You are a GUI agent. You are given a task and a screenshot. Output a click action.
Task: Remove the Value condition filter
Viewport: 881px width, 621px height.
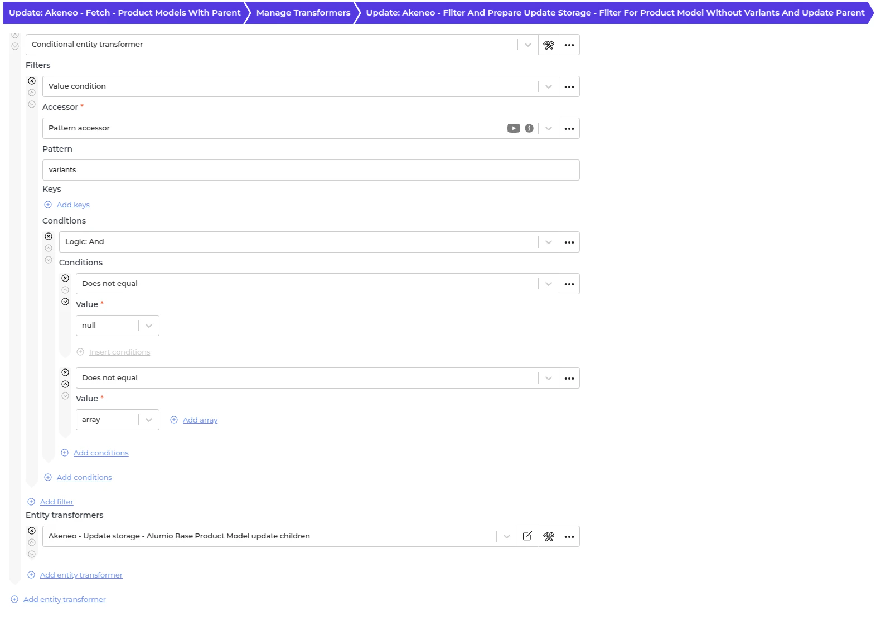point(32,81)
